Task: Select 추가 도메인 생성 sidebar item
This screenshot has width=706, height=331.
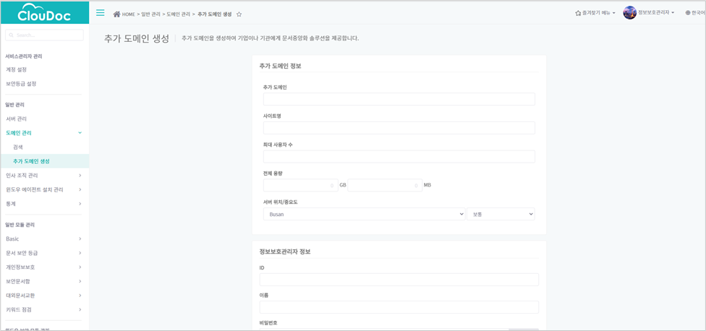Action: click(x=44, y=161)
